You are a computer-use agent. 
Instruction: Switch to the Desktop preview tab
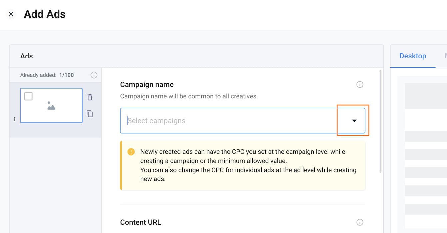[x=413, y=56]
